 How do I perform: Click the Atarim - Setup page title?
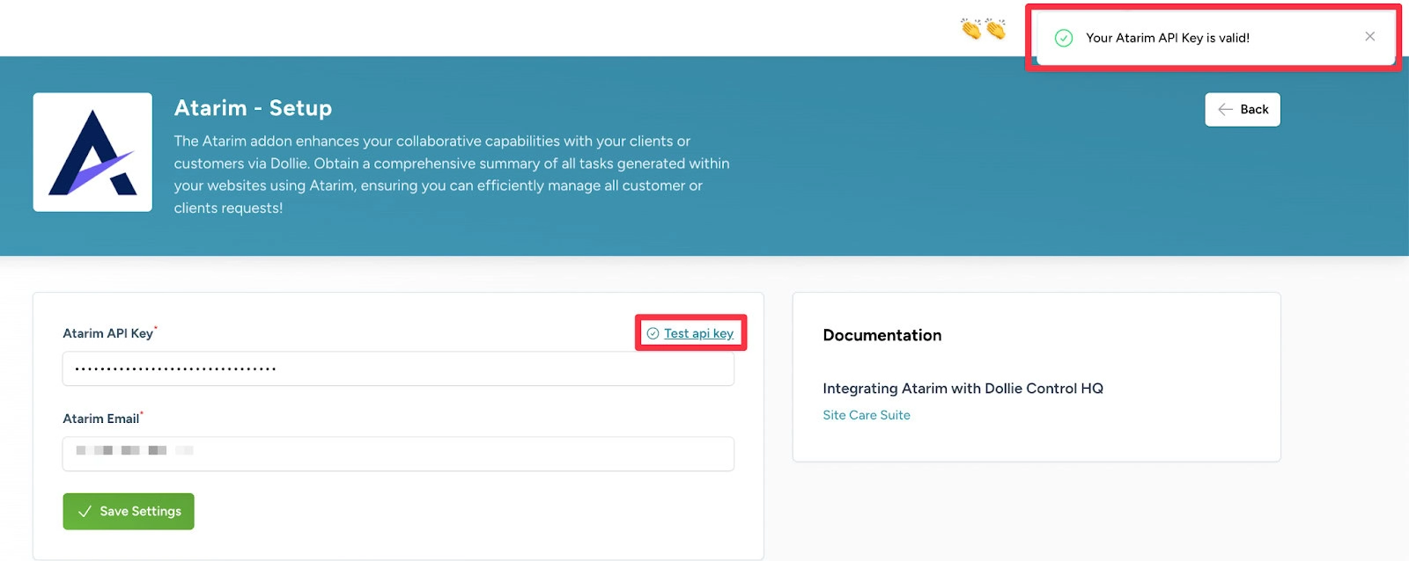click(253, 108)
